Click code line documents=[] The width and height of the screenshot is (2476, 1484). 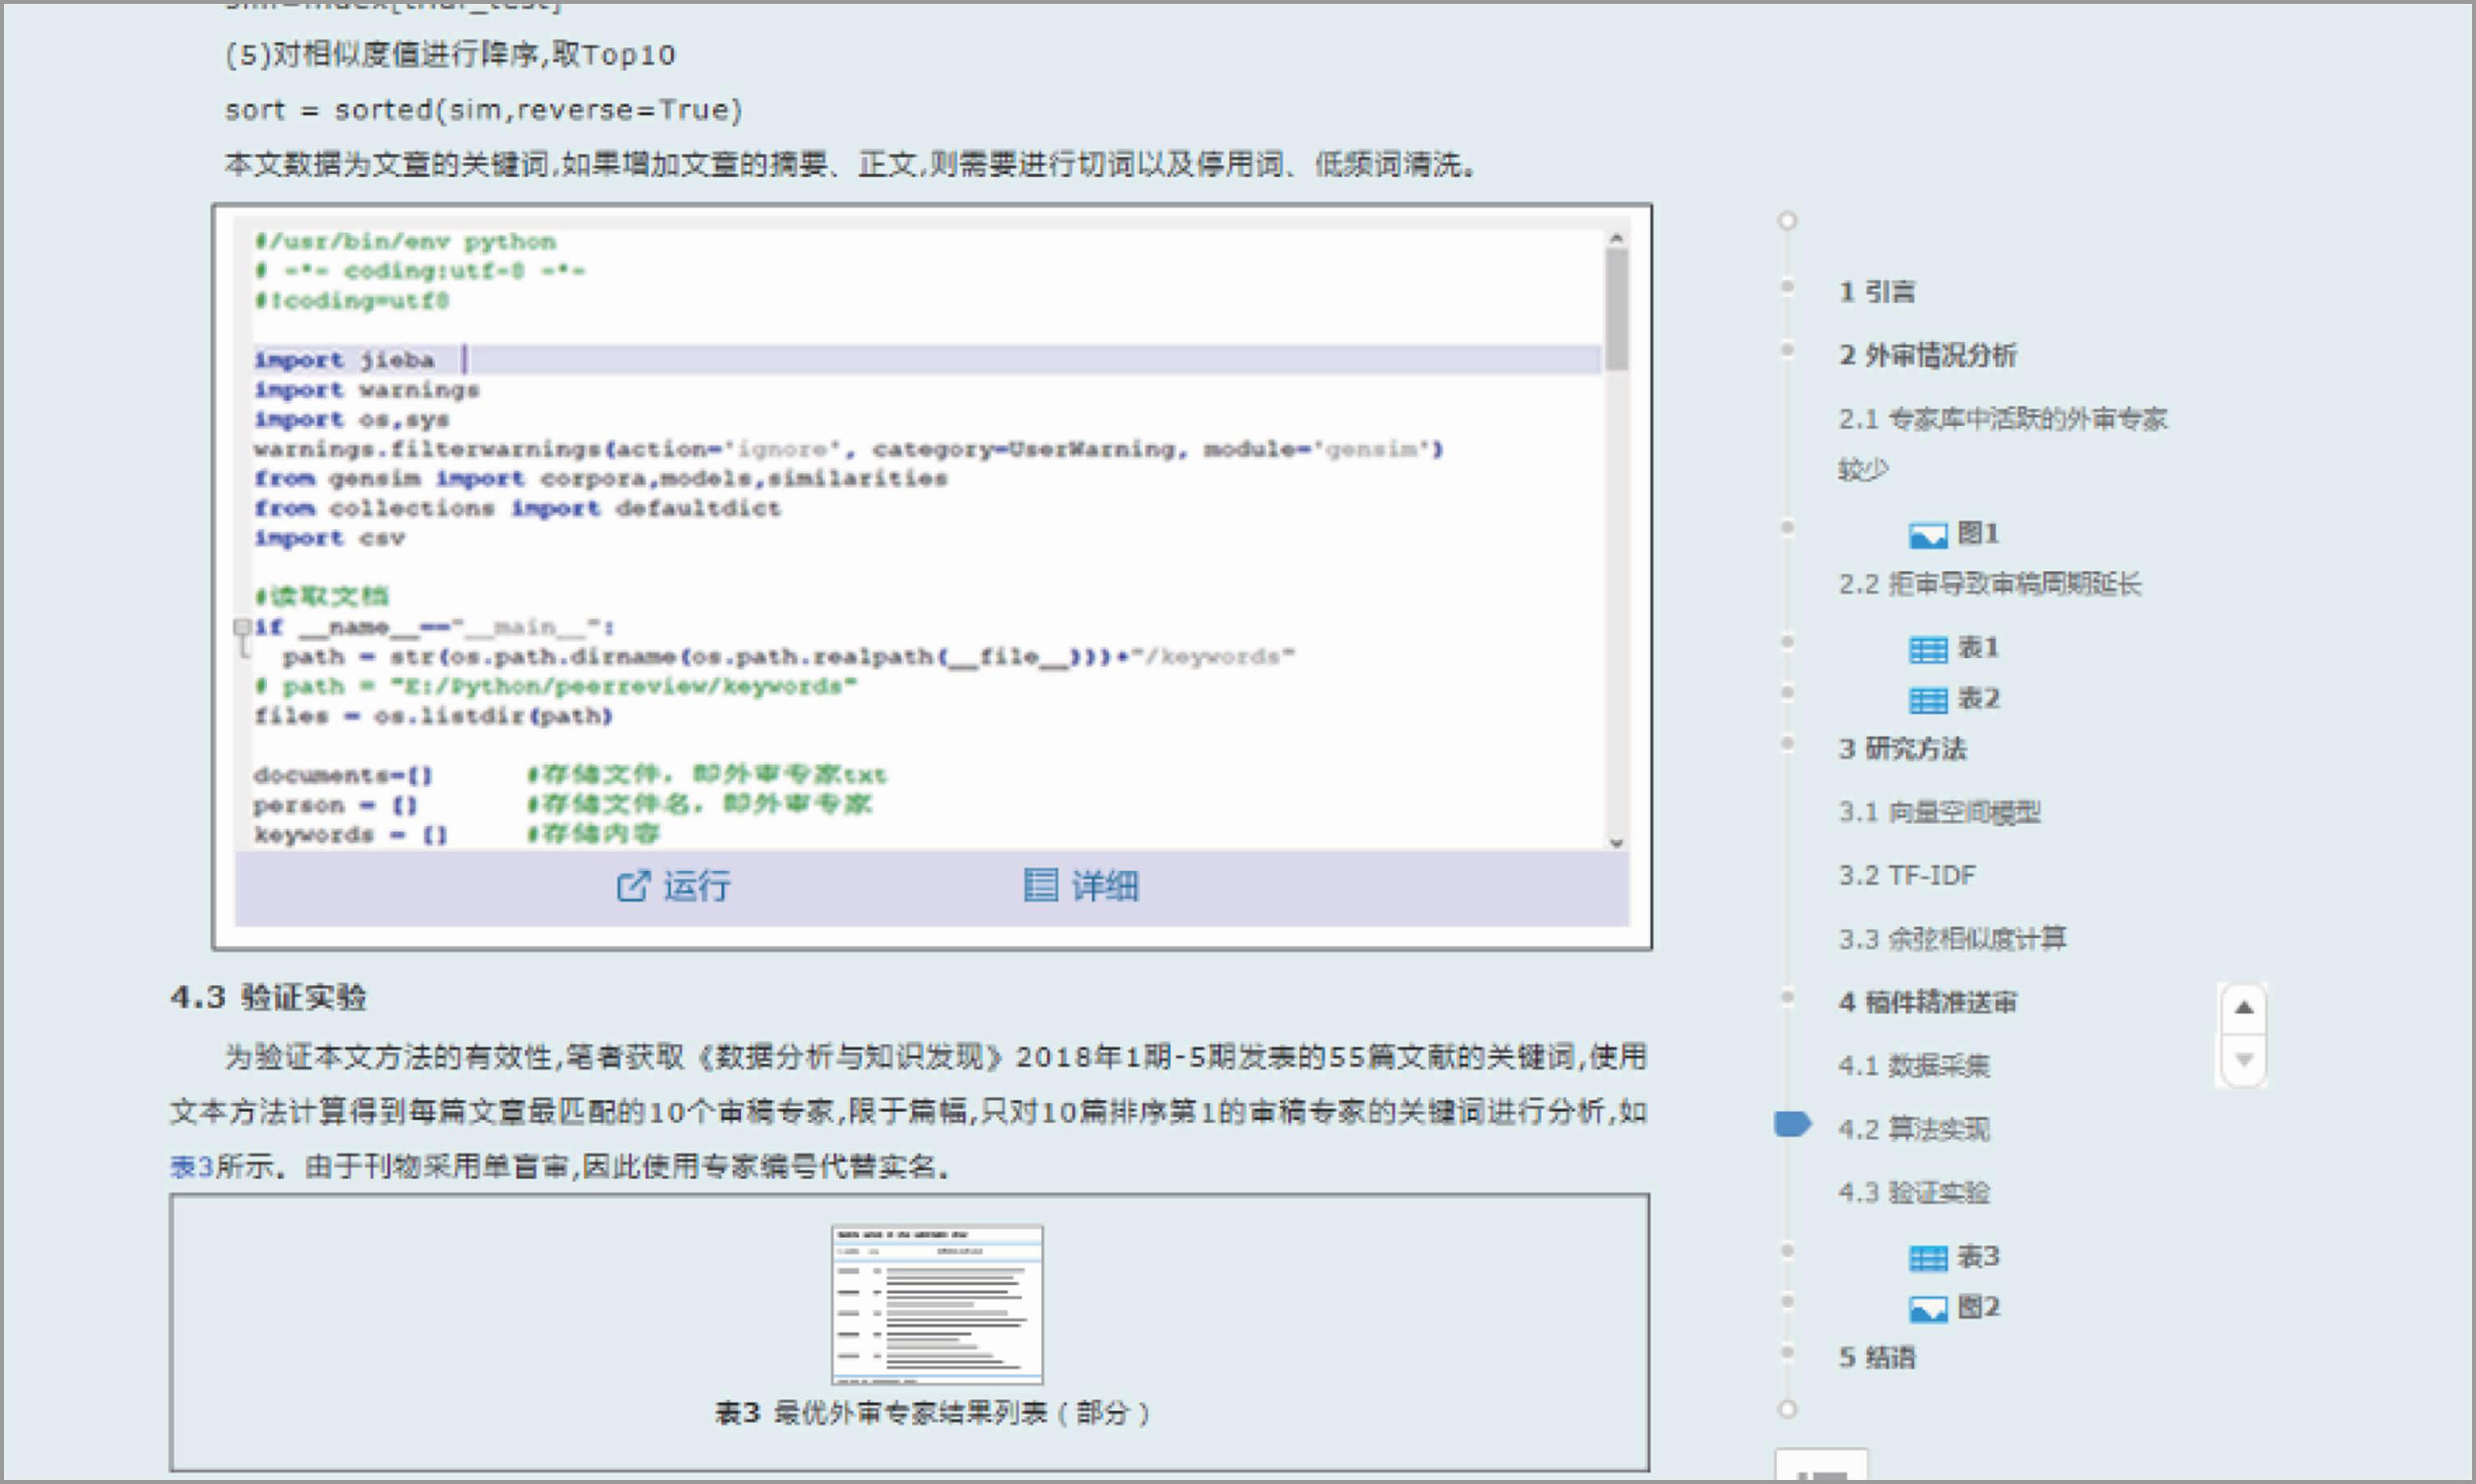[x=342, y=775]
